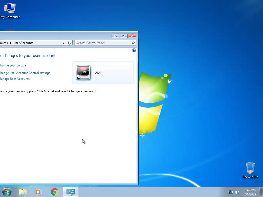
Task: Open the My Computer desktop icon
Action: click(10, 10)
